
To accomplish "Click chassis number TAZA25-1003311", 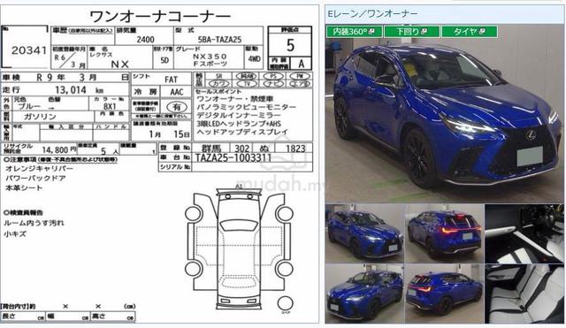I will pos(233,157).
